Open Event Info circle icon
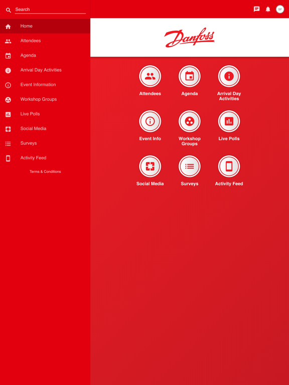The width and height of the screenshot is (289, 385). (x=150, y=121)
